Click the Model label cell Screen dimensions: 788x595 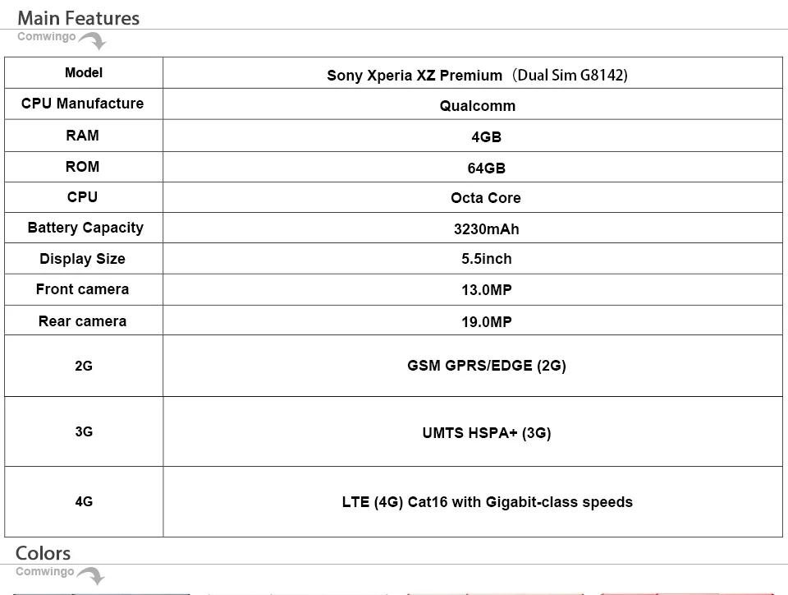pyautogui.click(x=84, y=73)
